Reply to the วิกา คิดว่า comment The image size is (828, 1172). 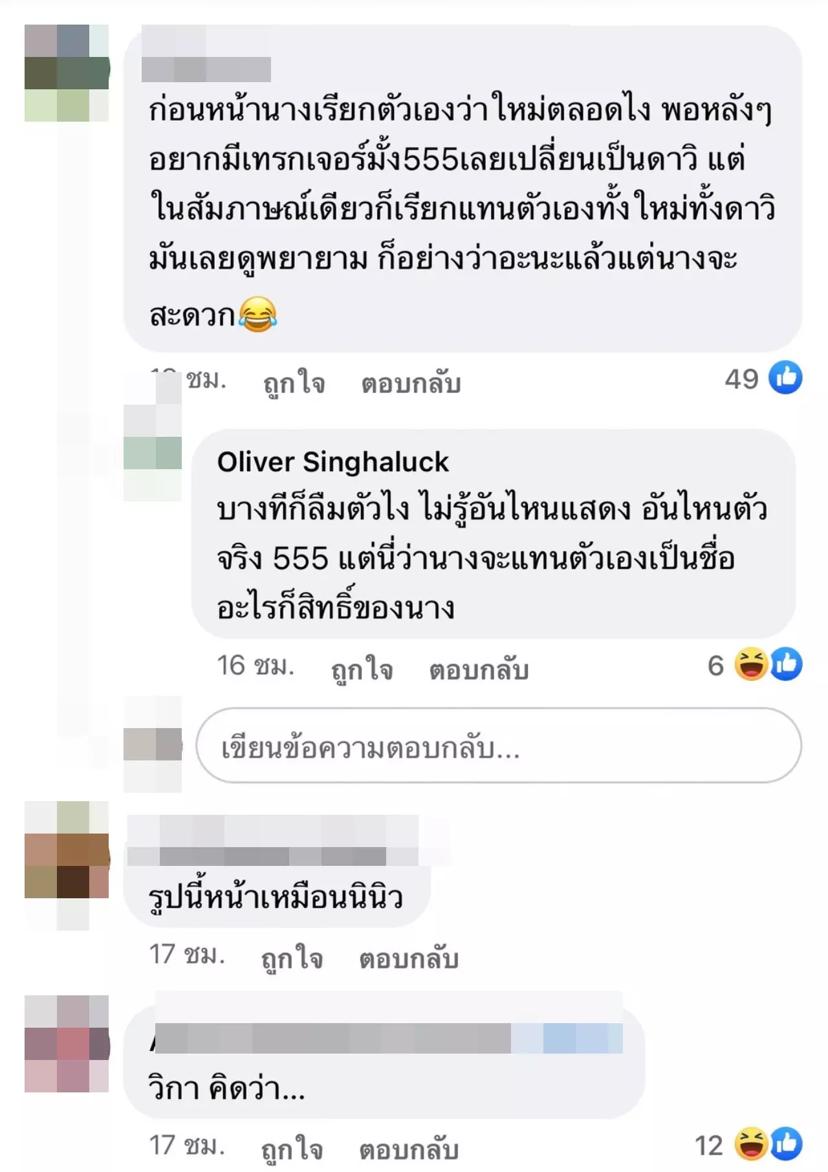tap(409, 1149)
